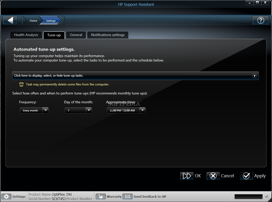272x202 pixels.
Task: Click the Warranty link
Action: point(114,197)
